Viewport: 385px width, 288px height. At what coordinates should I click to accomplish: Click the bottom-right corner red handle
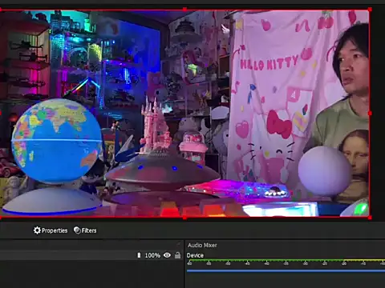tap(370, 218)
